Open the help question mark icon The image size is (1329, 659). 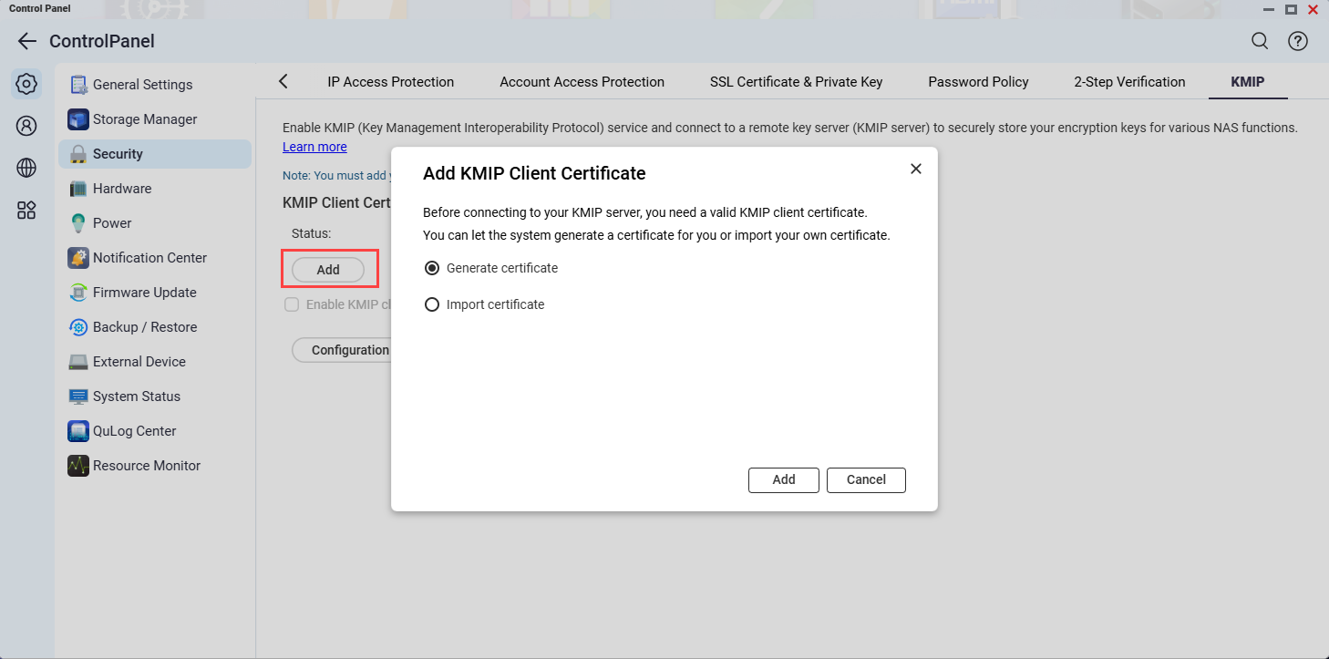(x=1297, y=41)
